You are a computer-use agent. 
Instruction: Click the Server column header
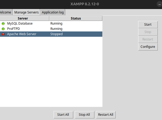[x=24, y=19]
